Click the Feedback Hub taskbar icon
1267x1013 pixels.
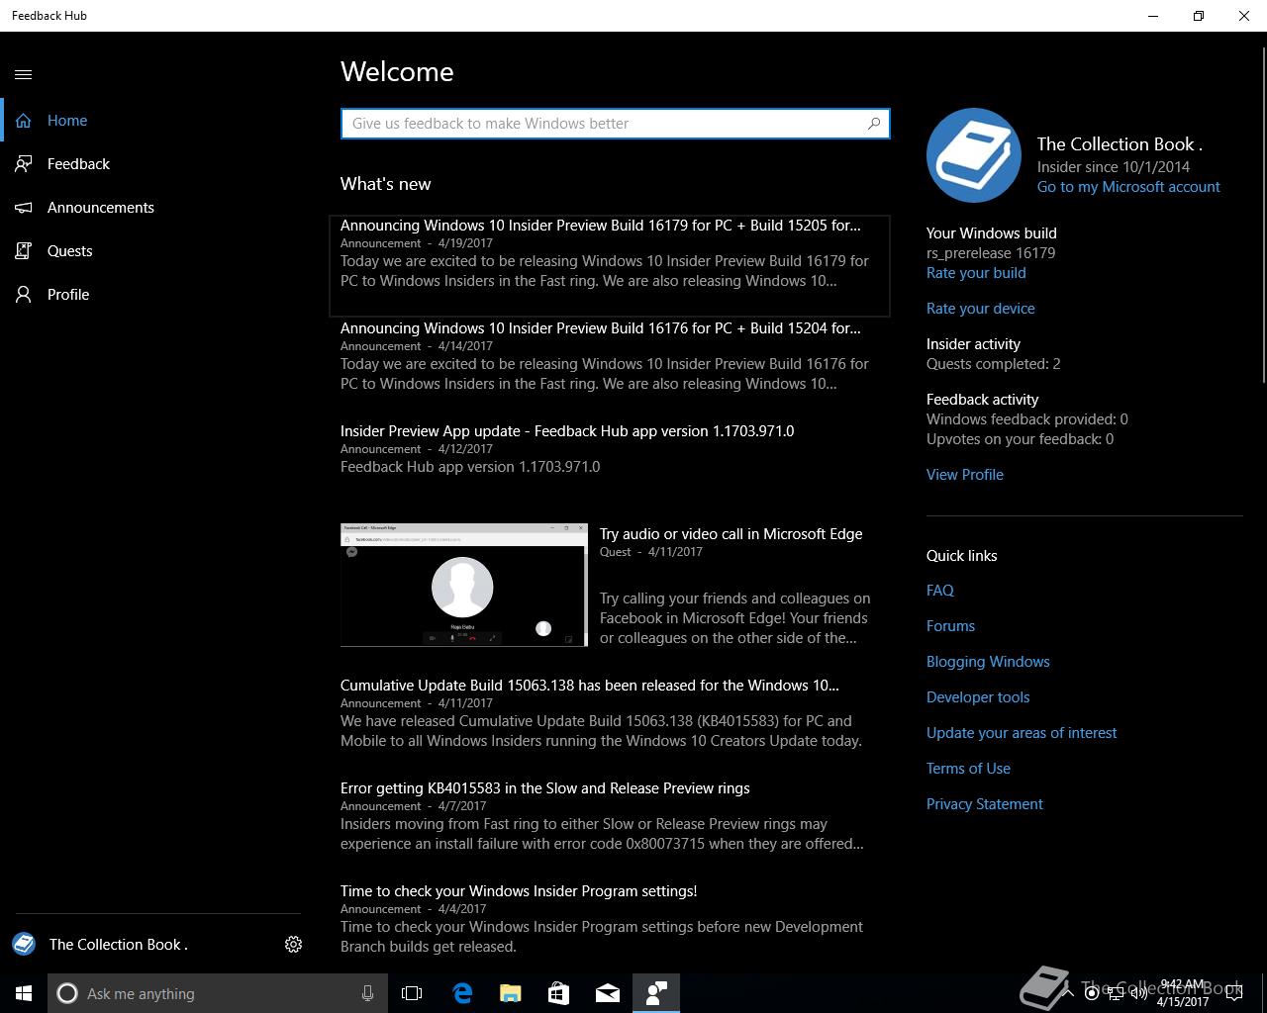(656, 993)
